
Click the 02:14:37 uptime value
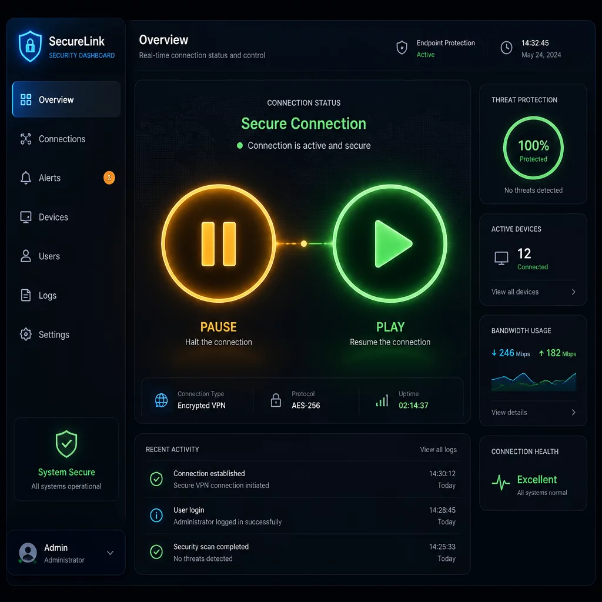(x=413, y=406)
